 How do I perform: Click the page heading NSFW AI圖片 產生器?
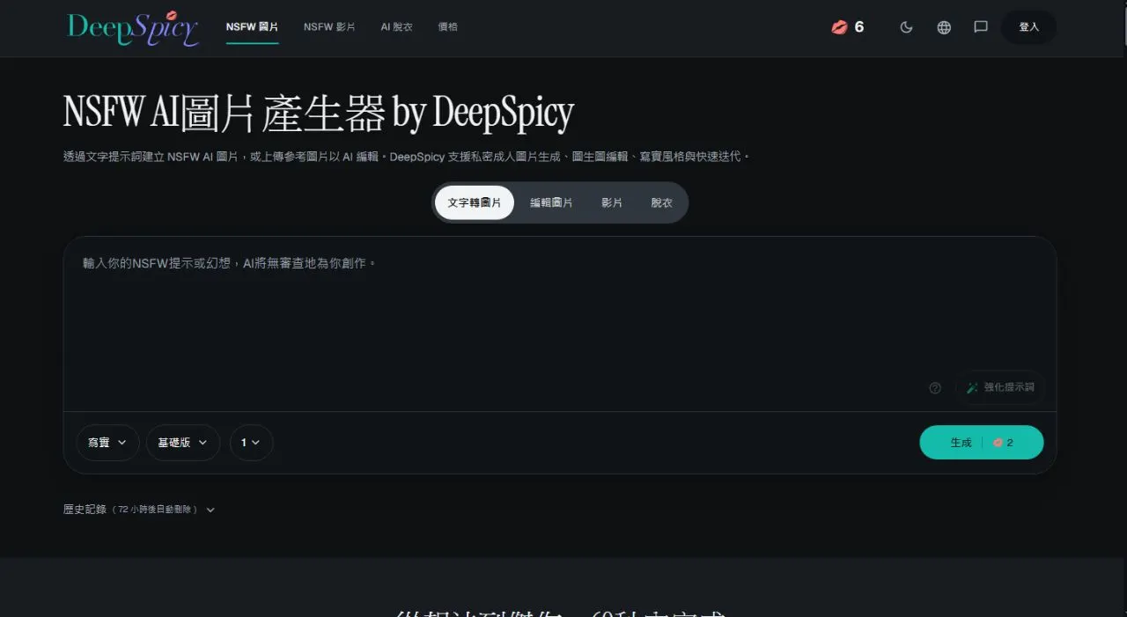tap(319, 113)
